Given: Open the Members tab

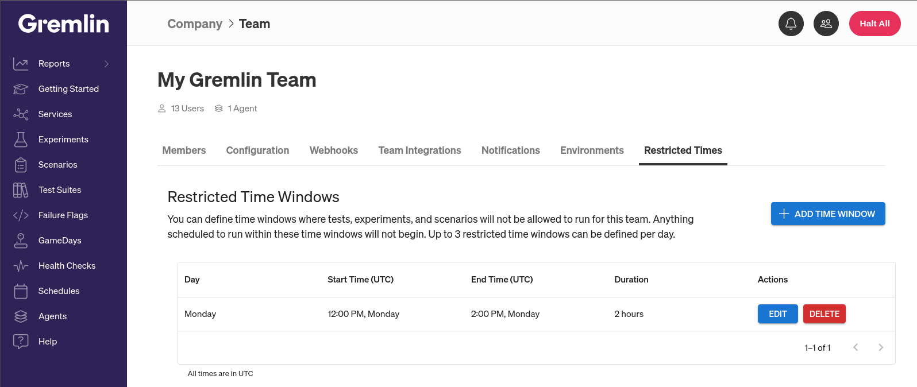Looking at the screenshot, I should pos(184,150).
